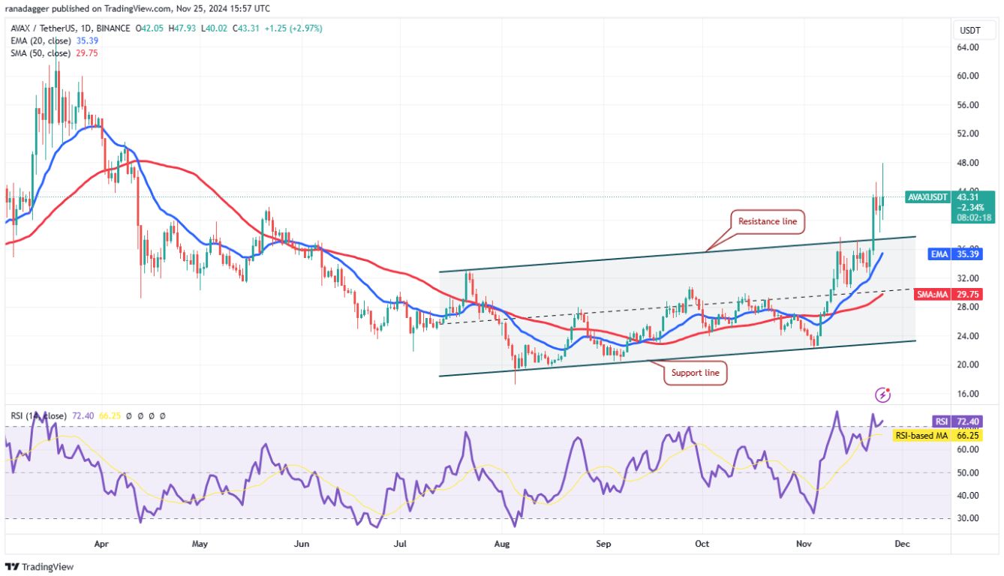The height and width of the screenshot is (576, 1004).
Task: Click the blue EMA price flag on the scale
Action: point(954,255)
